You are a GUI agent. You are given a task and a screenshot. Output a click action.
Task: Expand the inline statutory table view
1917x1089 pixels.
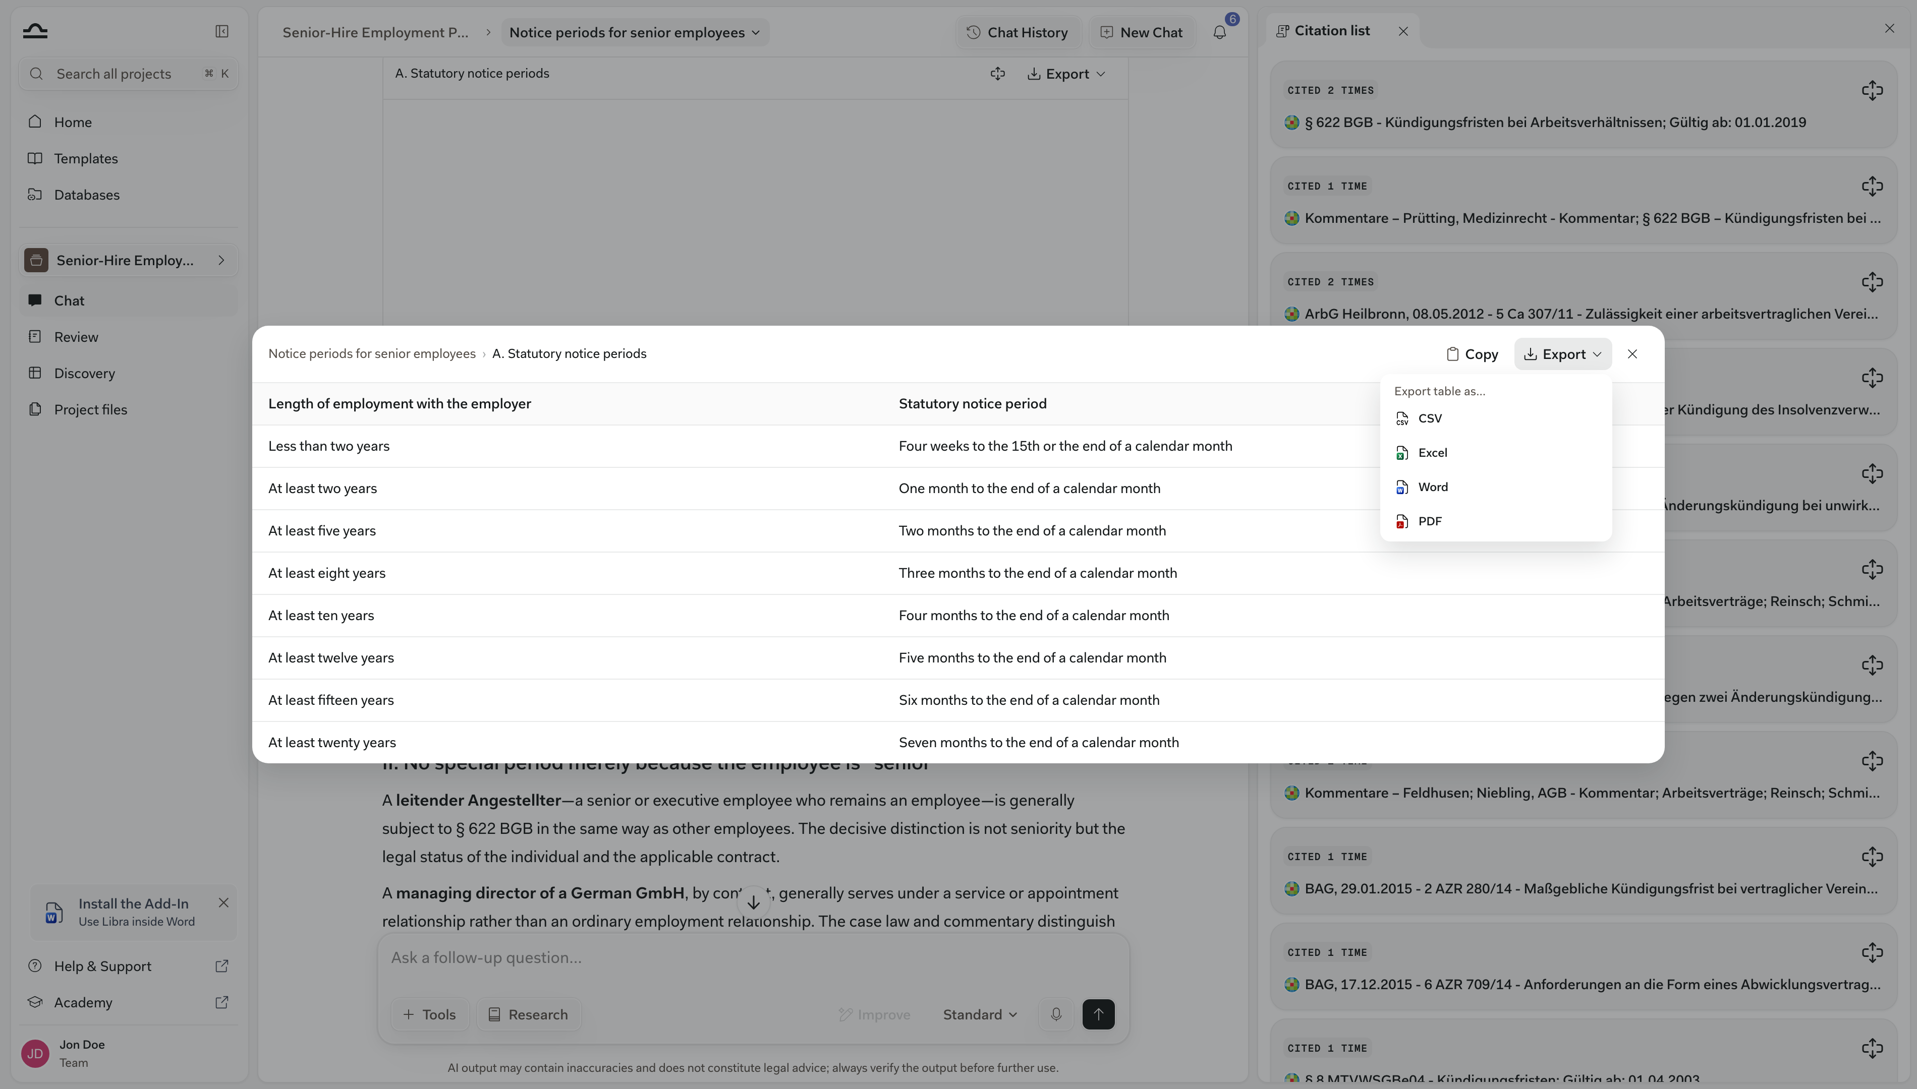click(x=997, y=73)
